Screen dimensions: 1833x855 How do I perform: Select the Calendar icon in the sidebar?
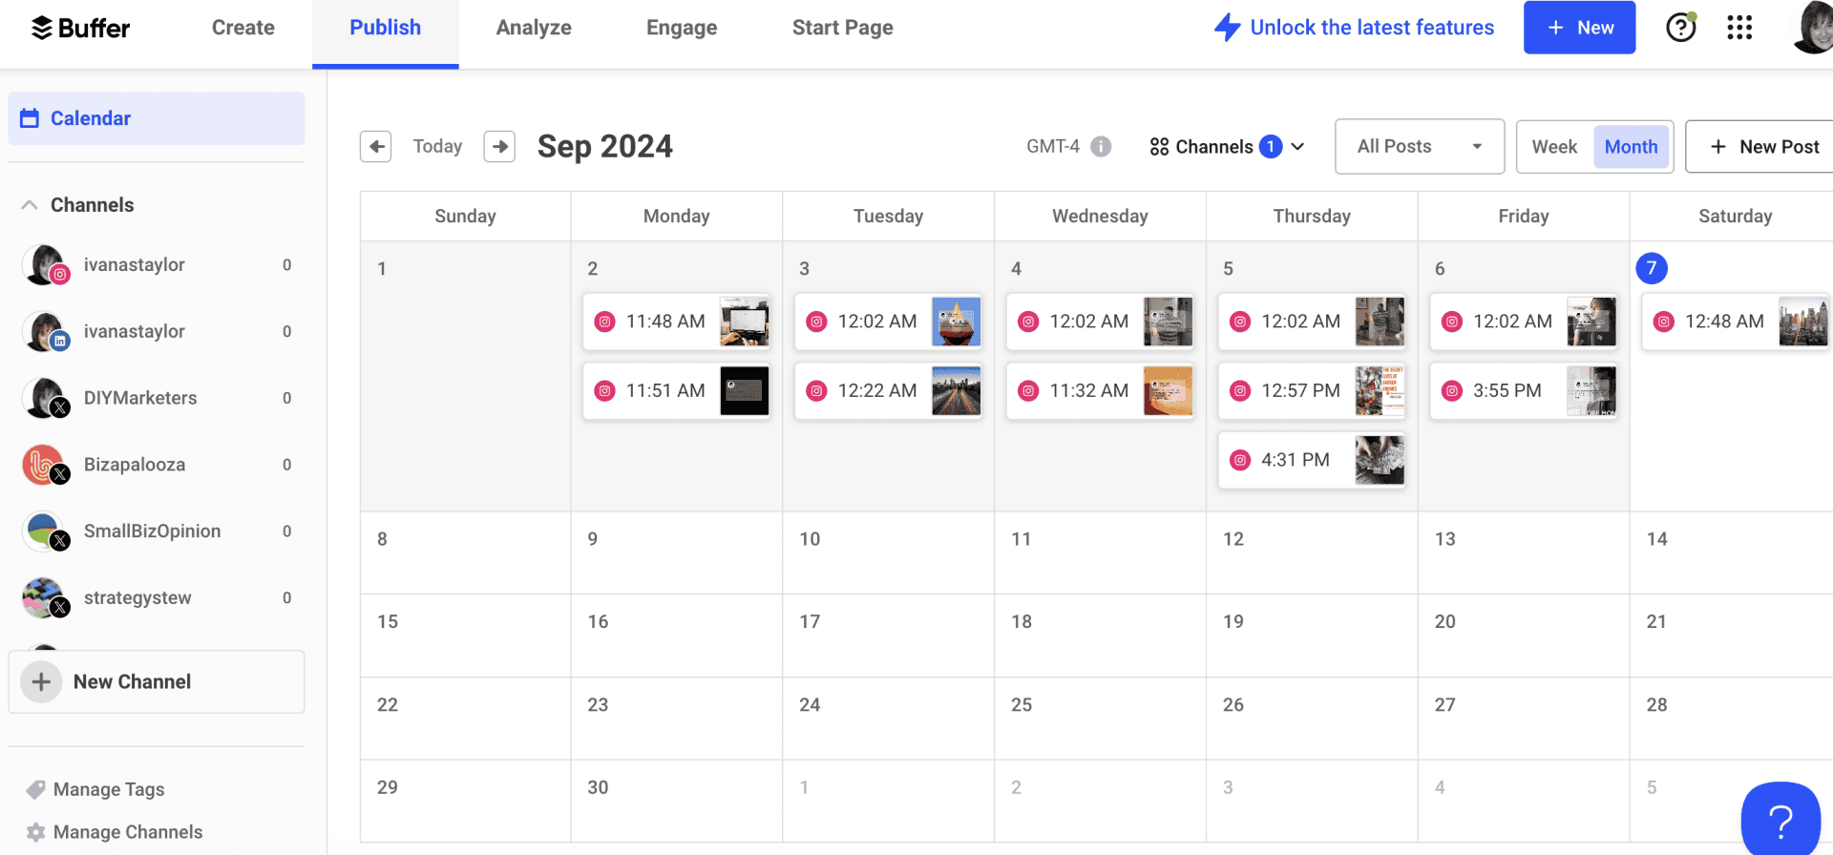click(x=29, y=117)
